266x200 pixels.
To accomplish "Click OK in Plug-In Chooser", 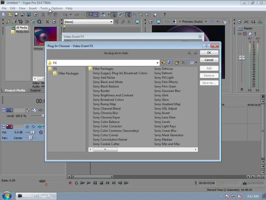I will (209, 53).
